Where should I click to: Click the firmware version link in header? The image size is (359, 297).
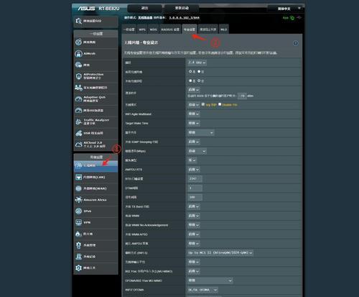click(184, 18)
